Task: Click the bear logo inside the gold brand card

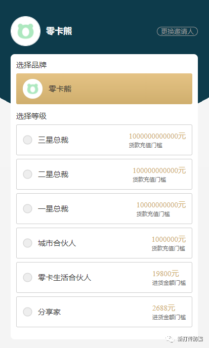Action: coord(33,89)
